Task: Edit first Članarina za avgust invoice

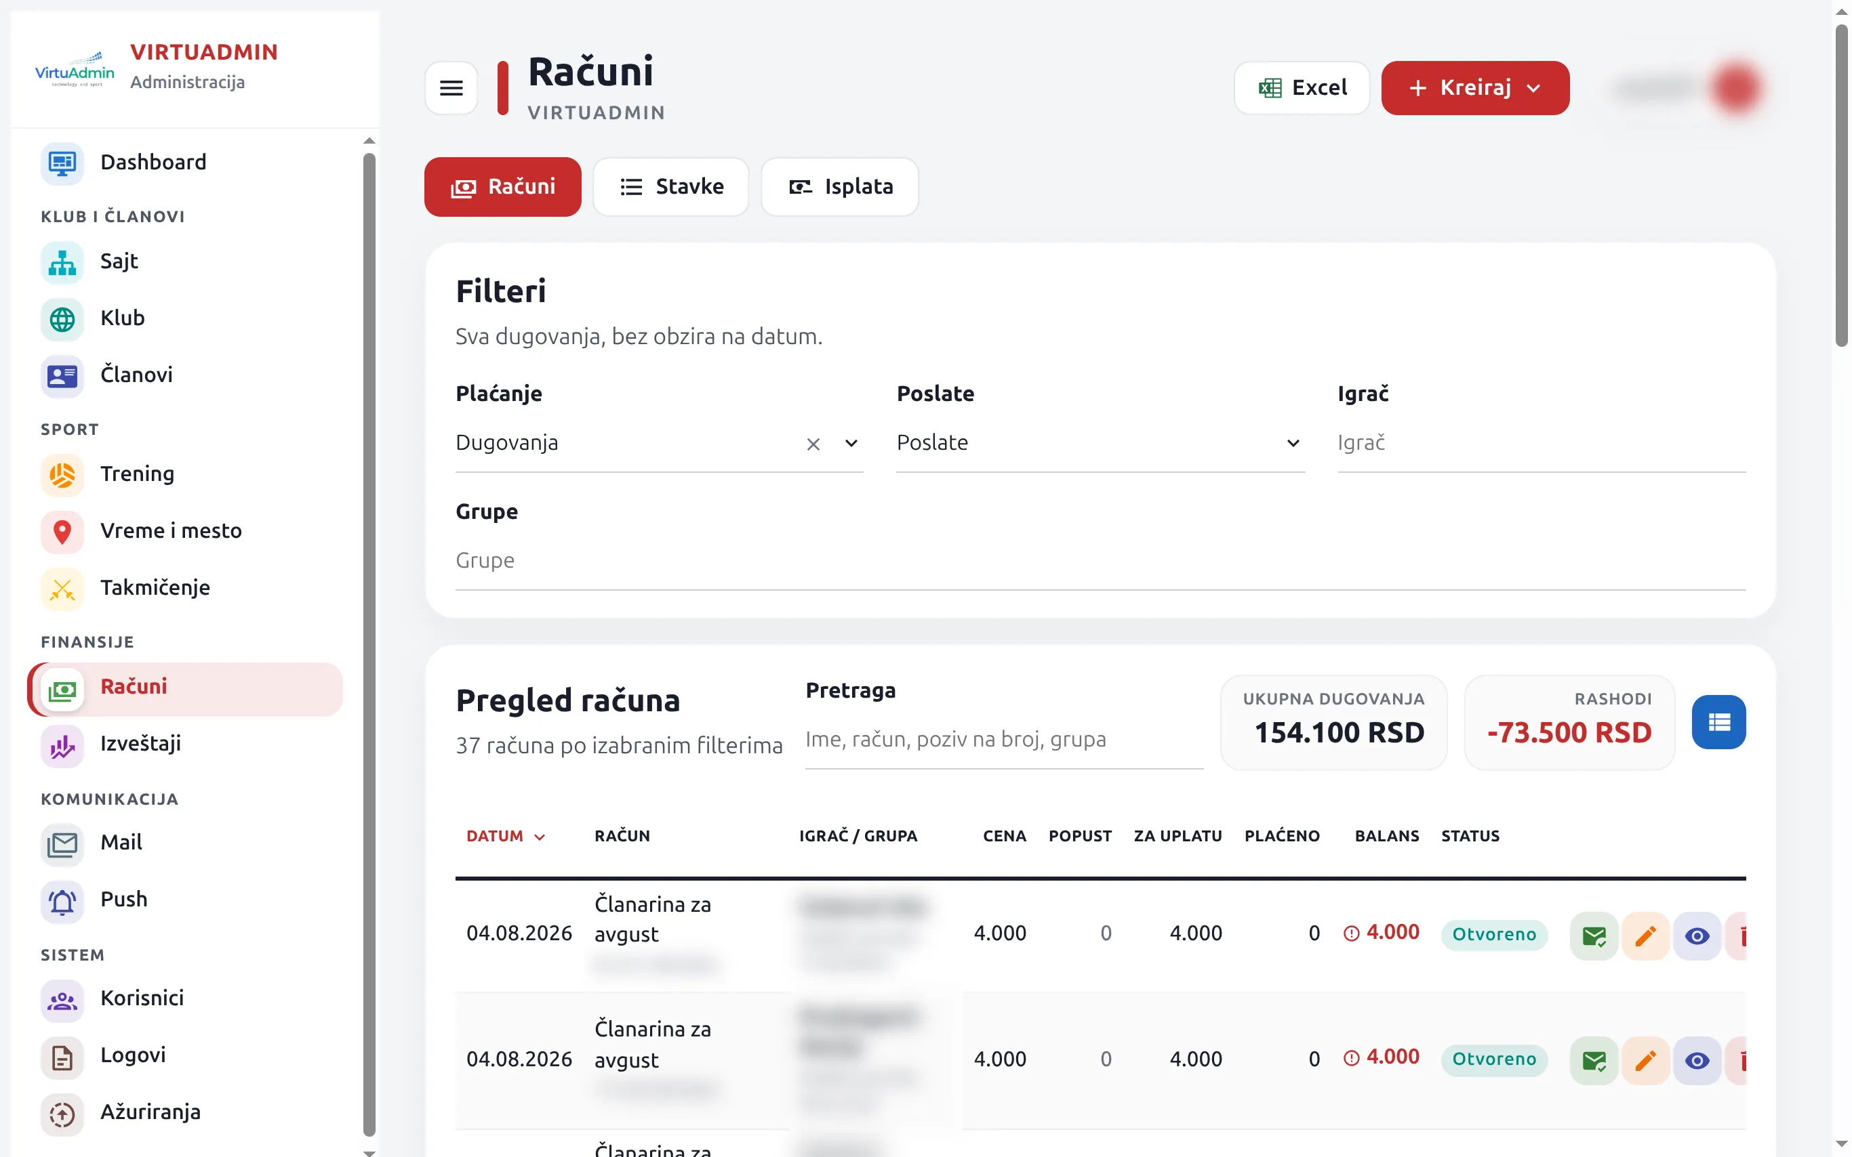Action: click(x=1645, y=935)
